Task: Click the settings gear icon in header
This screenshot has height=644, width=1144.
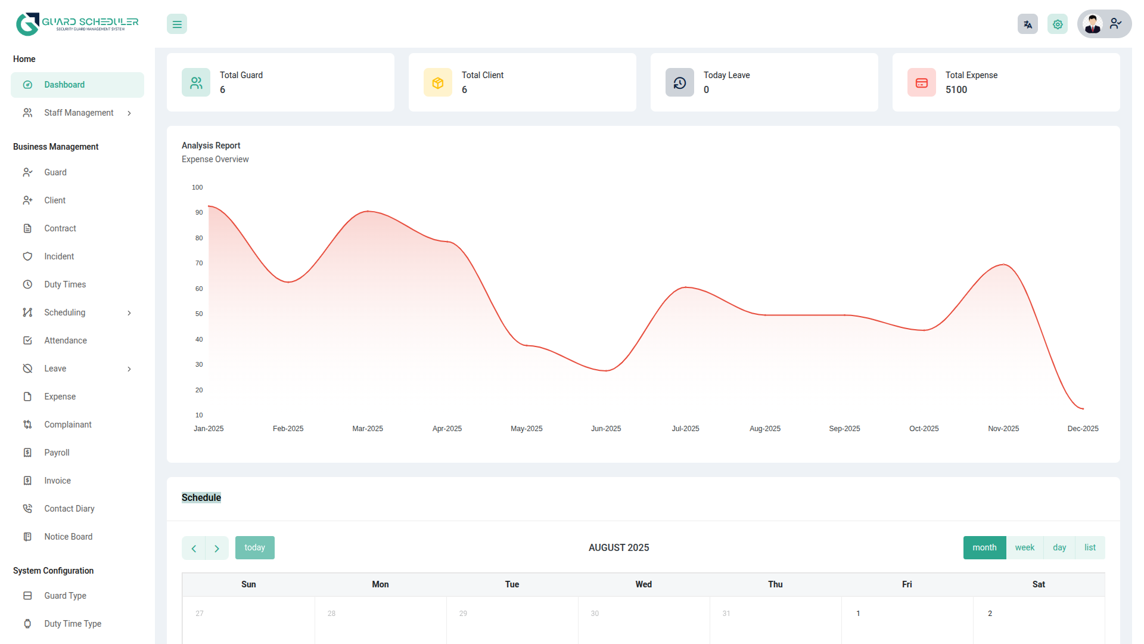Action: pyautogui.click(x=1058, y=24)
